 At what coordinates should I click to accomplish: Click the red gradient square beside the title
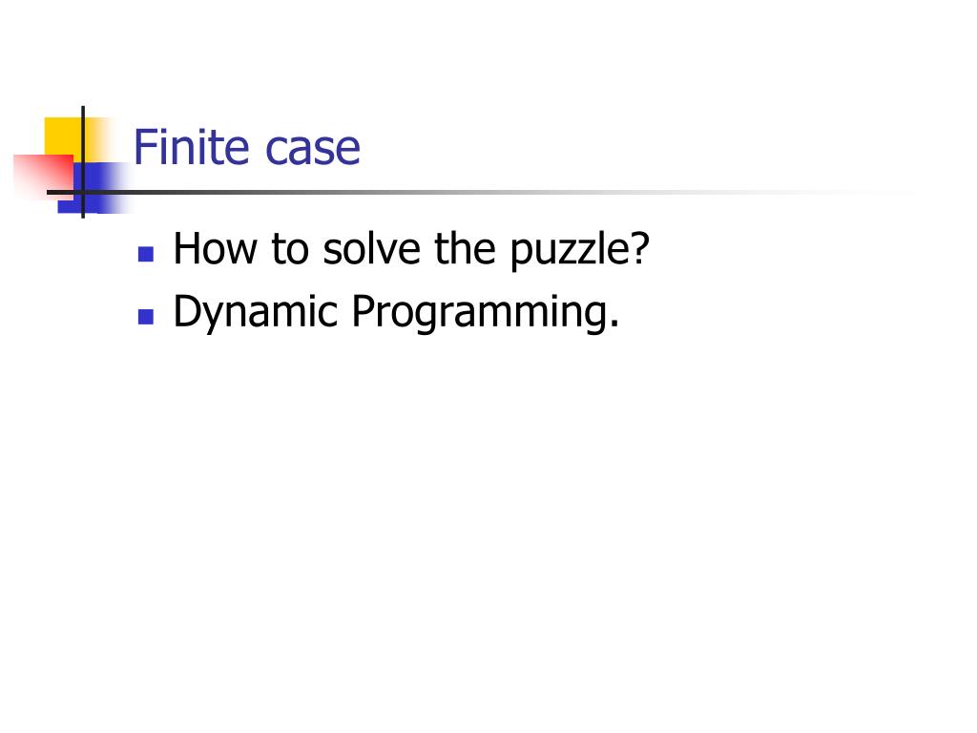tap(42, 177)
